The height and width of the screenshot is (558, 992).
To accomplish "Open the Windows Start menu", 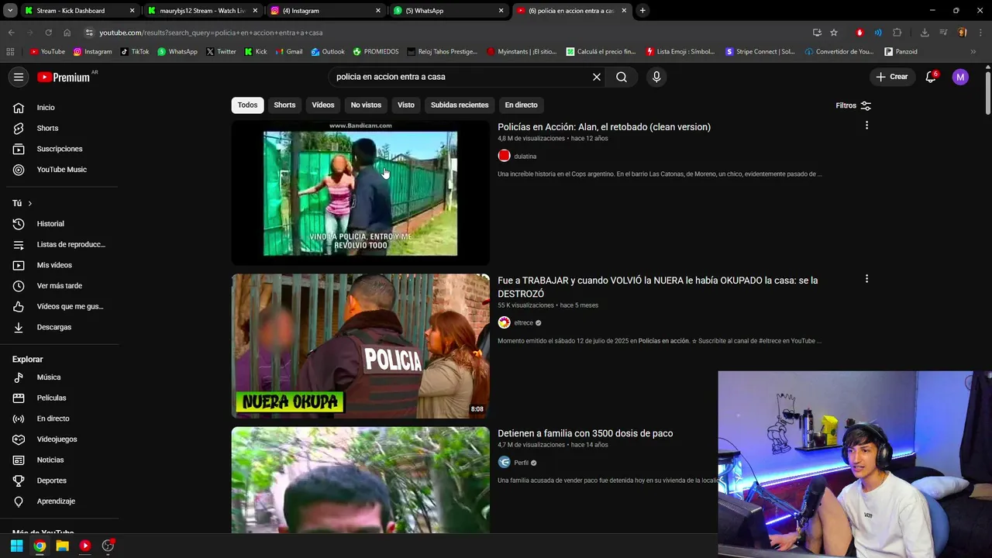I will [16, 546].
